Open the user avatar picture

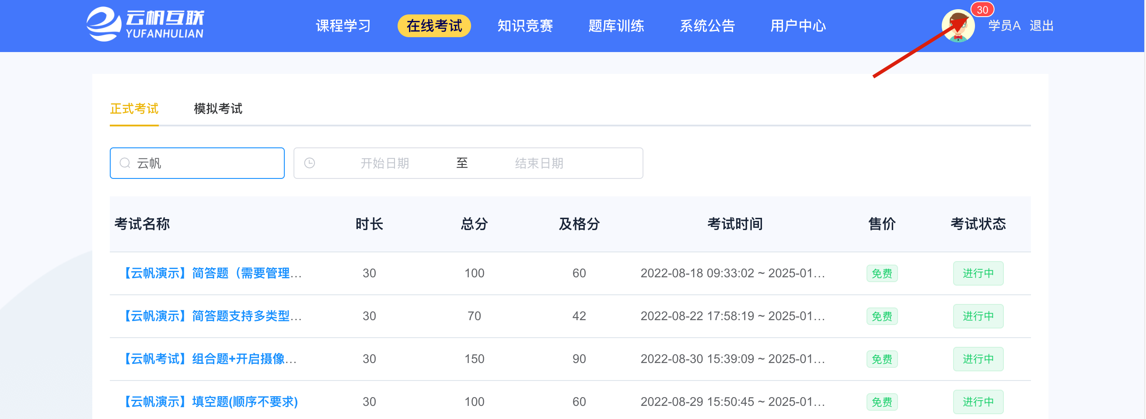(x=958, y=26)
